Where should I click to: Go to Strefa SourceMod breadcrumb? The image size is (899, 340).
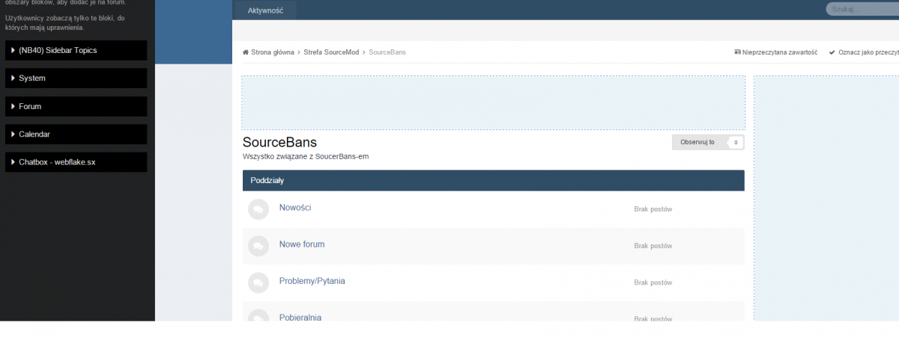331,52
